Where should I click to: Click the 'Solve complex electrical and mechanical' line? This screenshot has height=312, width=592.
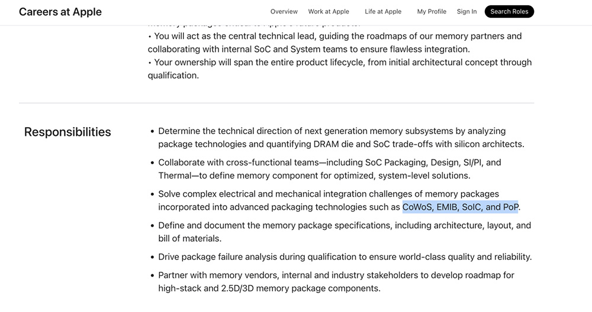click(328, 194)
